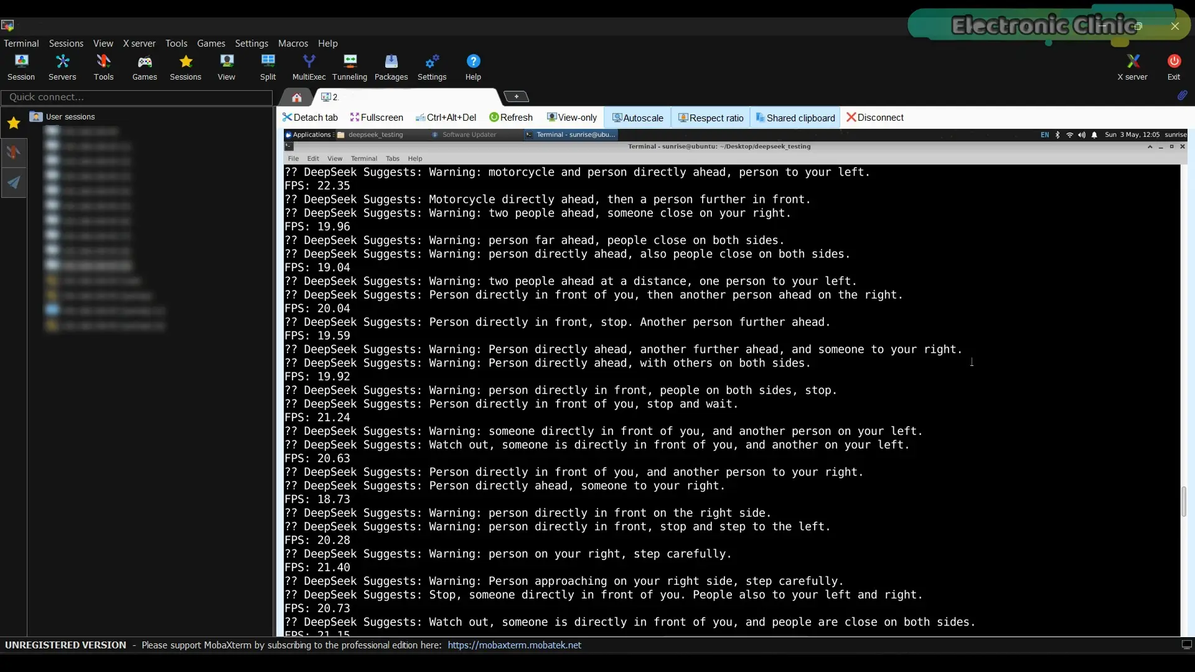Click the EN keyboard layout indicator
The width and height of the screenshot is (1195, 672).
tap(1044, 135)
